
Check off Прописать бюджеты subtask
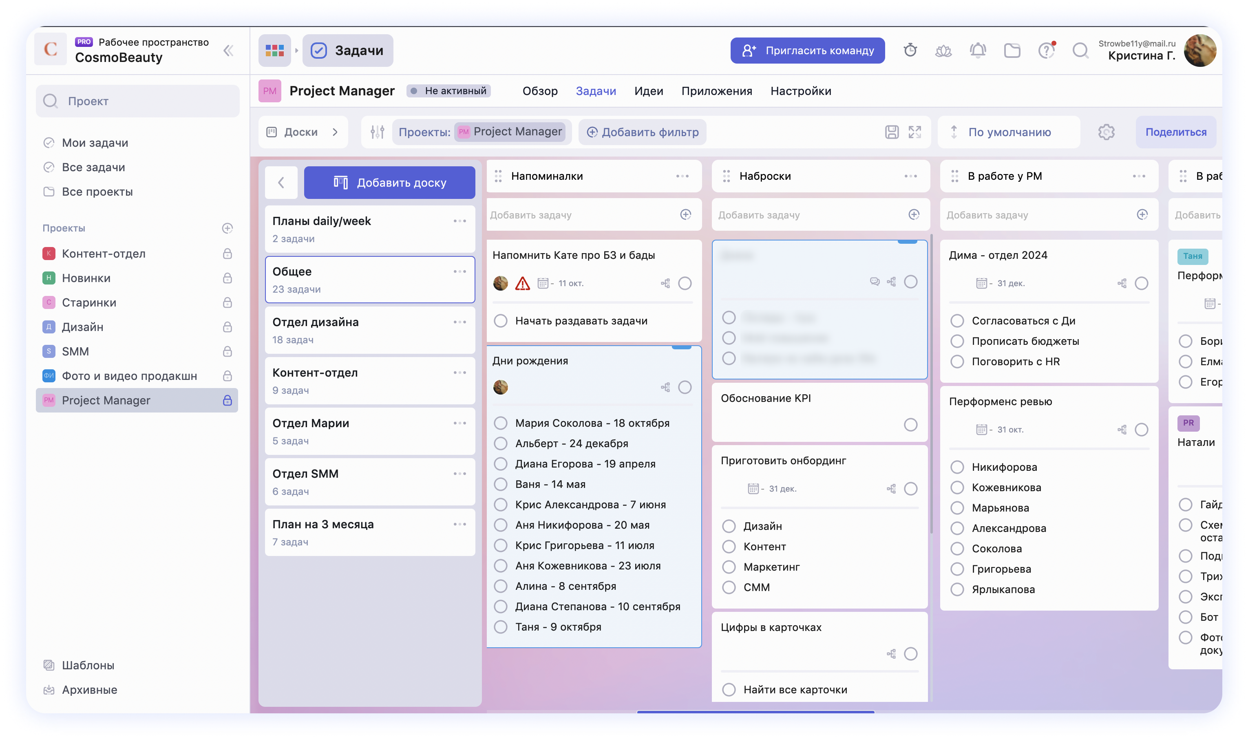[x=957, y=341]
